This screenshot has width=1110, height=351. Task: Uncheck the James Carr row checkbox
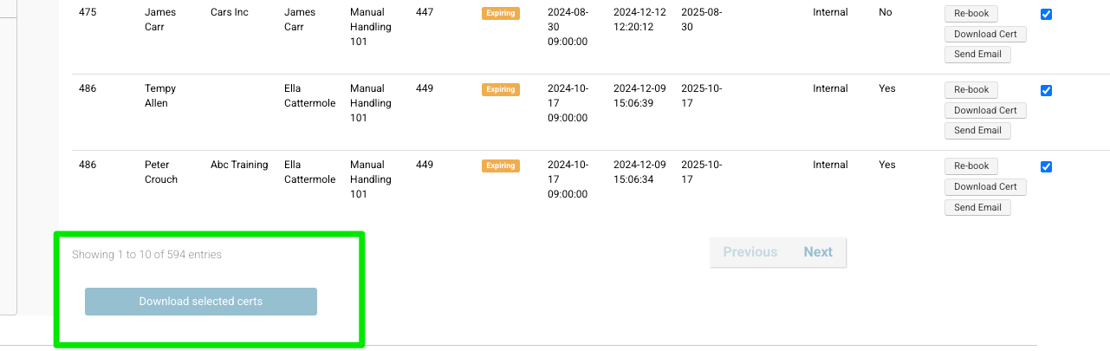tap(1046, 14)
